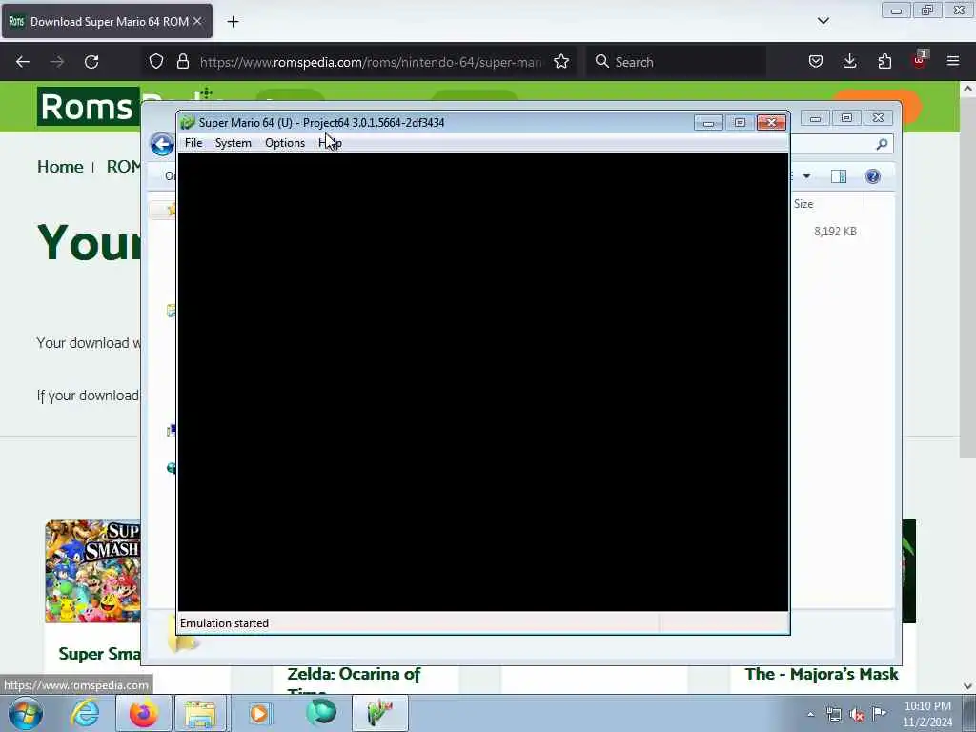Click the Emulation started status text
976x732 pixels.
click(224, 623)
